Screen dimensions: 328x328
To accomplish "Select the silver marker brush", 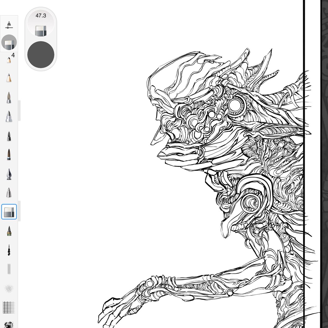I will [9, 116].
